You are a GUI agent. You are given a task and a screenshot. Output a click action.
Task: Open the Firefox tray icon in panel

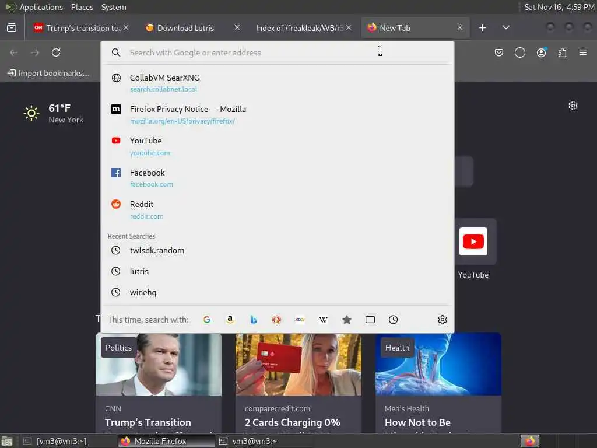530,441
